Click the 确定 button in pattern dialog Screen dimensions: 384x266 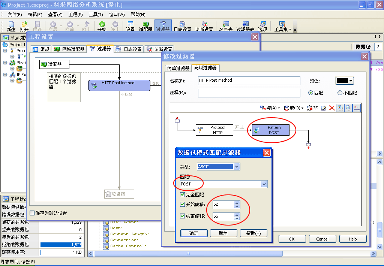194,233
